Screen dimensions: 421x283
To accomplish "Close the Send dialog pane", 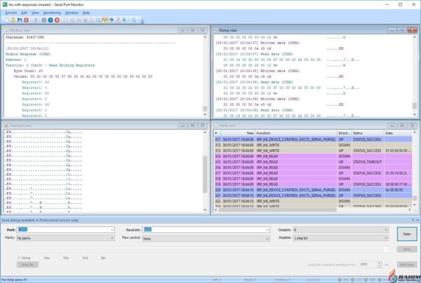I will click(x=417, y=220).
